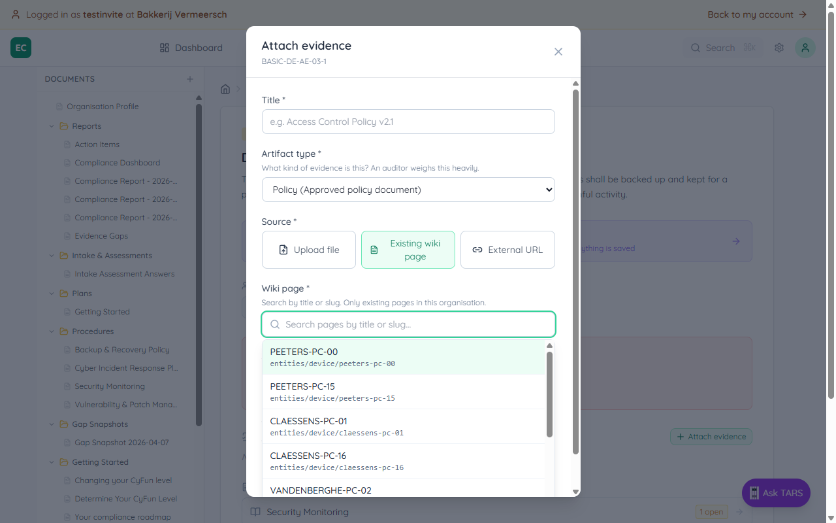Click Back to my account
The width and height of the screenshot is (836, 523).
[x=757, y=14]
